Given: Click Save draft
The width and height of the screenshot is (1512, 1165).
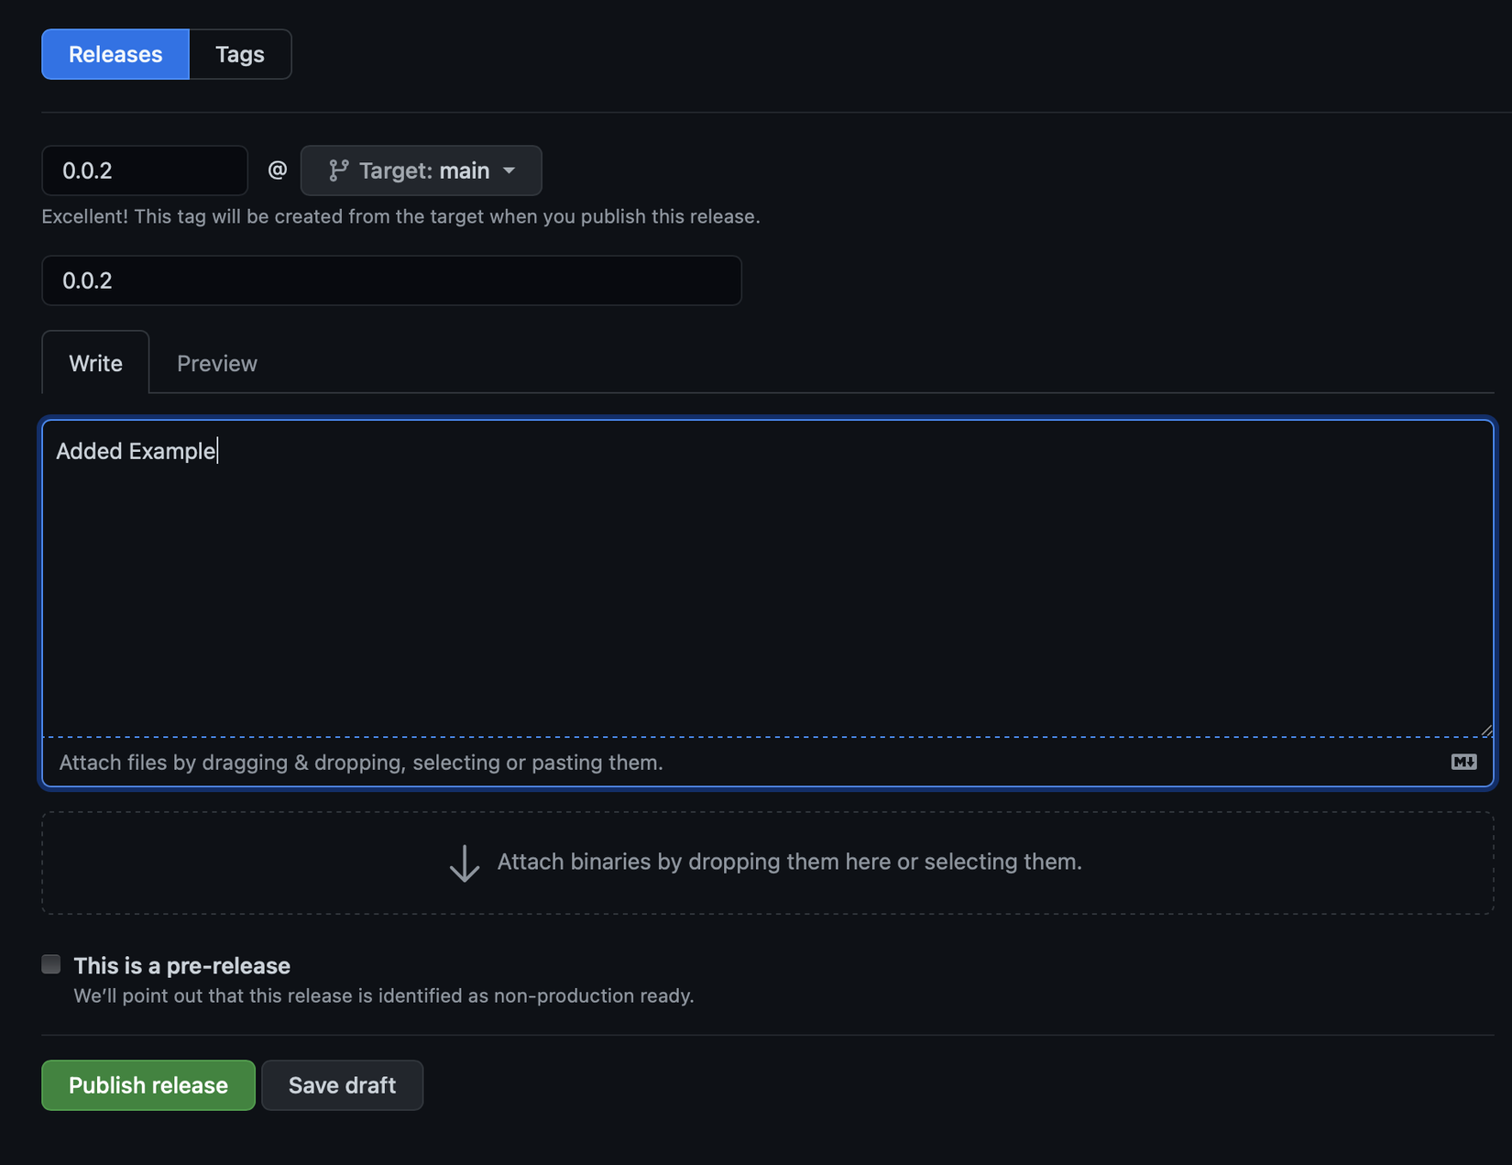Looking at the screenshot, I should [x=342, y=1085].
